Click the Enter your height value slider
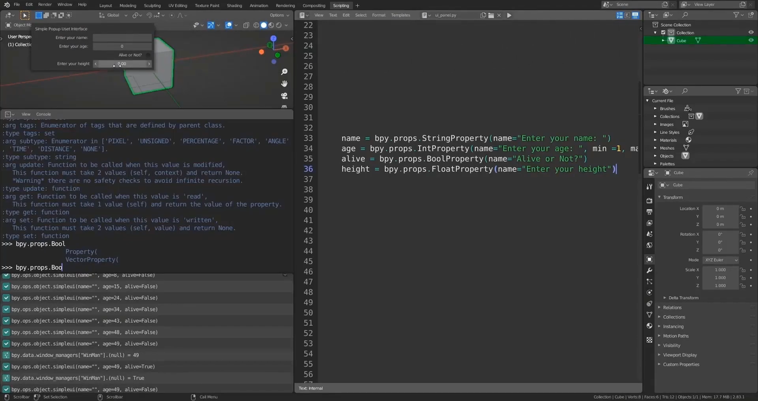The height and width of the screenshot is (401, 758). 122,64
